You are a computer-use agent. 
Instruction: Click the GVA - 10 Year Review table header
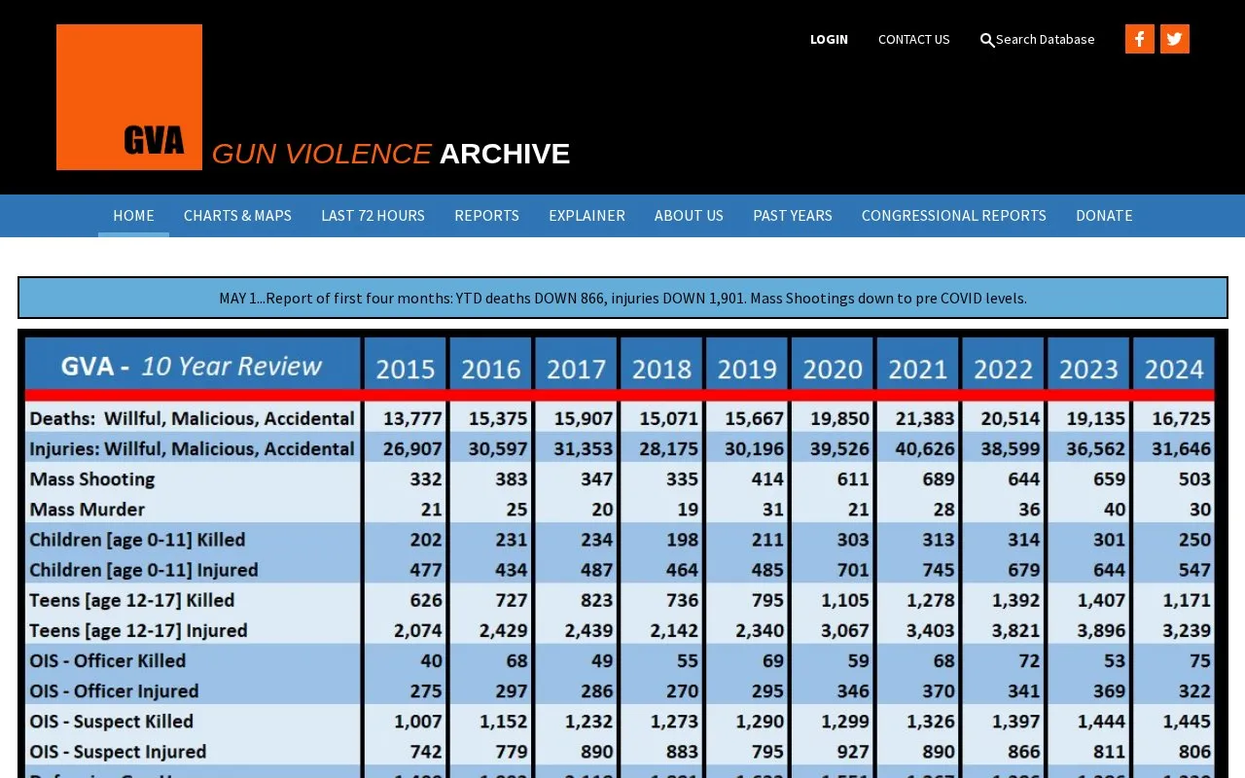tap(193, 366)
